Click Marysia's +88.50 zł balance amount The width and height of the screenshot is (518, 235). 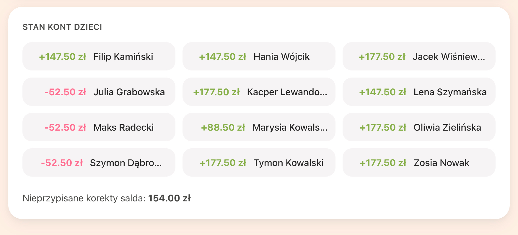(x=223, y=127)
